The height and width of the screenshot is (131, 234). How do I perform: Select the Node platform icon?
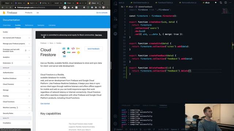click(x=69, y=52)
